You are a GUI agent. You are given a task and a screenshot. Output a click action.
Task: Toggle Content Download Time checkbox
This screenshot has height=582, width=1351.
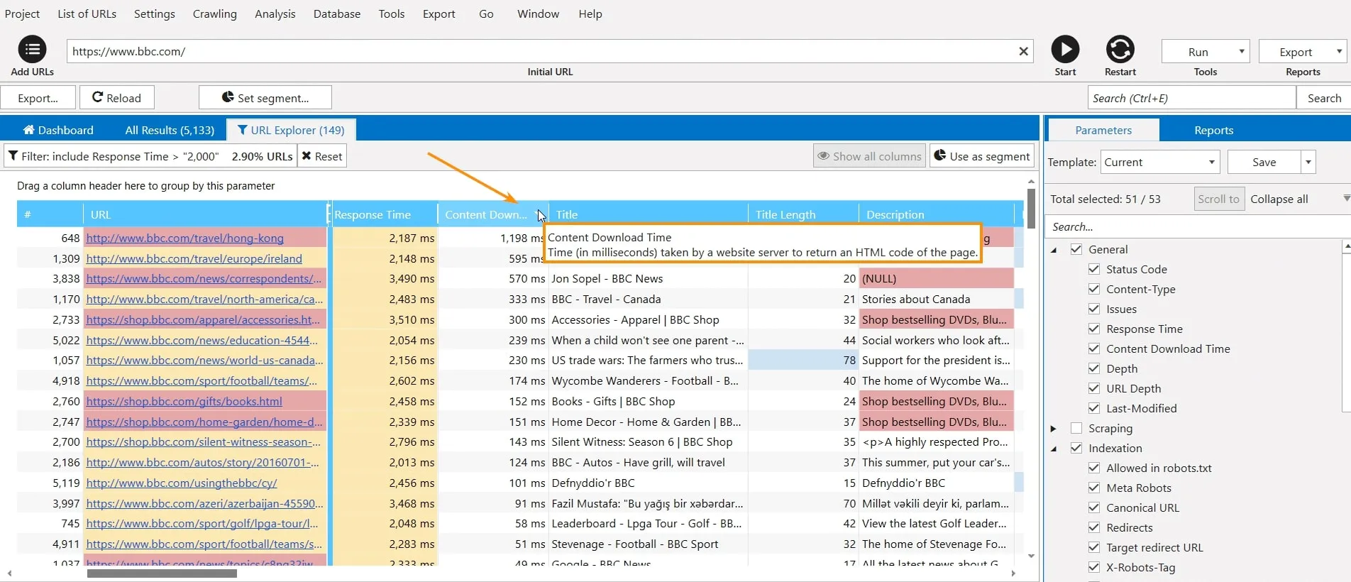click(x=1094, y=348)
